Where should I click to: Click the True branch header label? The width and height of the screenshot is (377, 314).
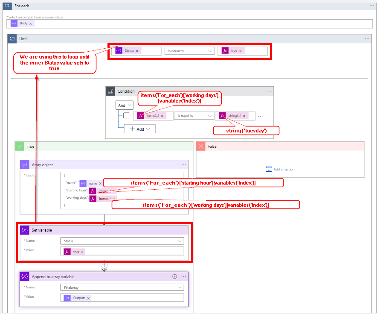click(x=30, y=147)
